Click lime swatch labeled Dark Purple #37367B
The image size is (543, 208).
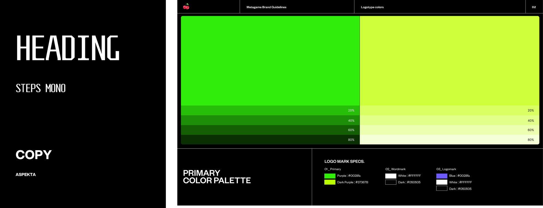click(330, 182)
